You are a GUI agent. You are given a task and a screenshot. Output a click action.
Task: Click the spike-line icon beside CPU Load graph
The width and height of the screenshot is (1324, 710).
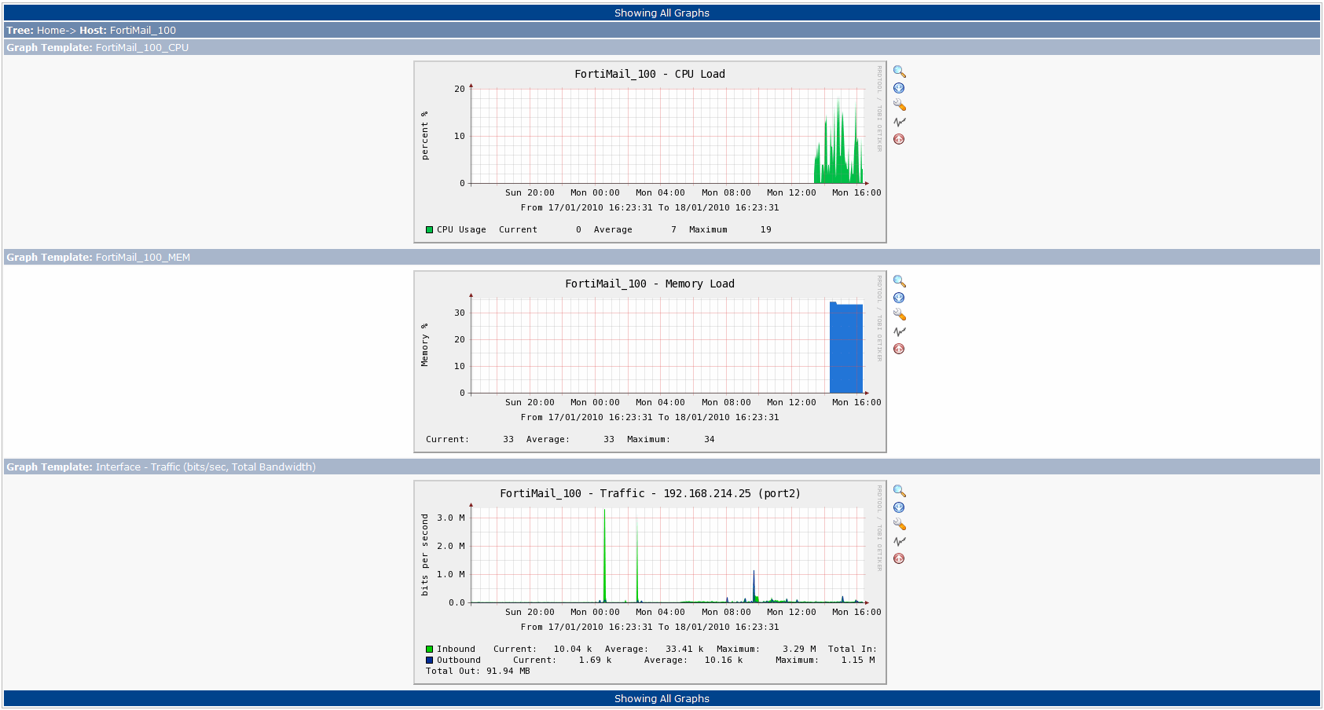pyautogui.click(x=900, y=122)
